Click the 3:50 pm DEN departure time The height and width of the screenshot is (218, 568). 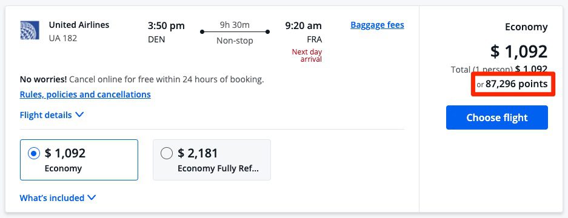166,32
